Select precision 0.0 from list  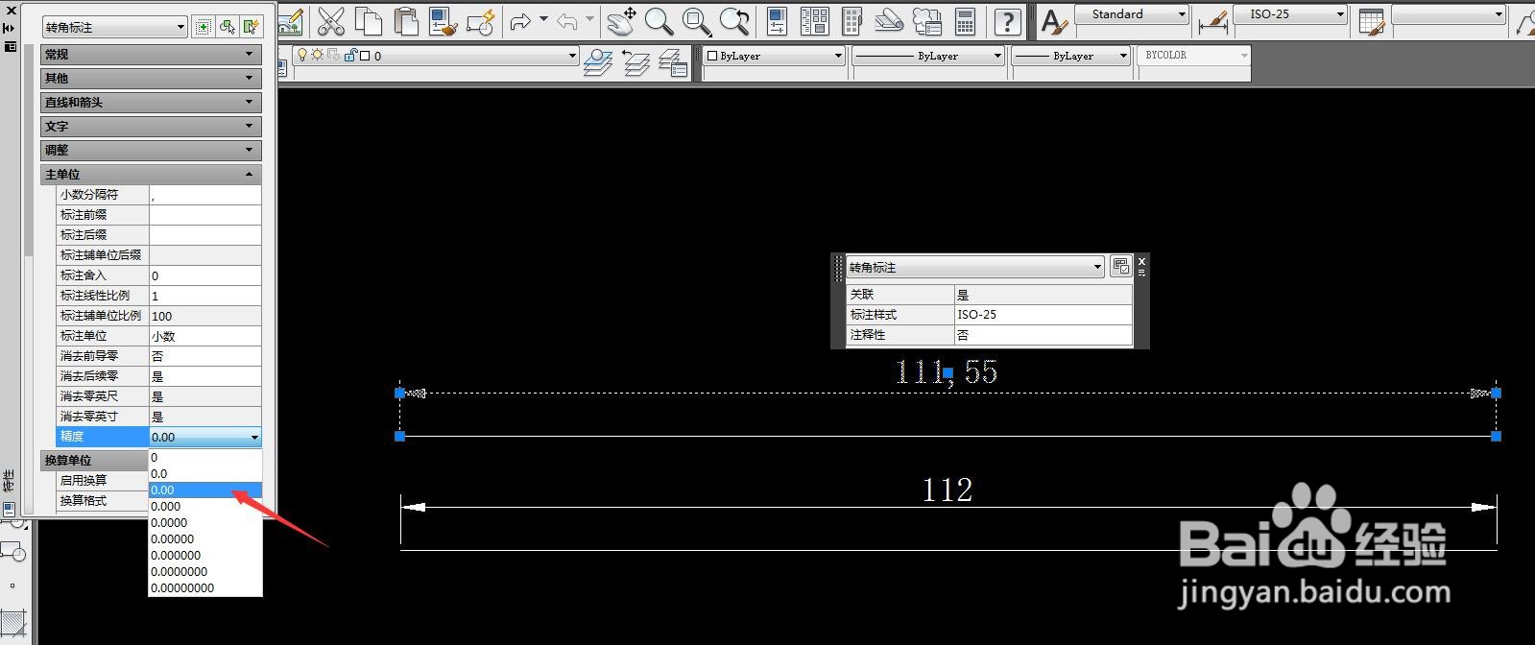point(205,473)
